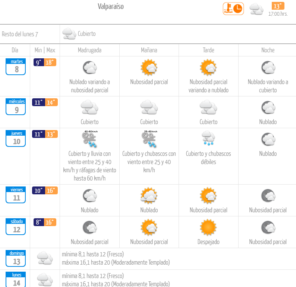Click sábado Tarde Despejado sun icon

coord(208,227)
